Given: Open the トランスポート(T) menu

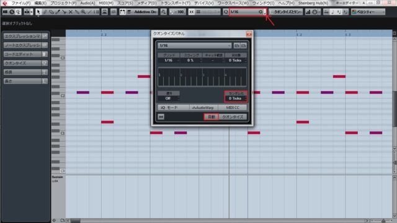Looking at the screenshot, I should 176,3.
